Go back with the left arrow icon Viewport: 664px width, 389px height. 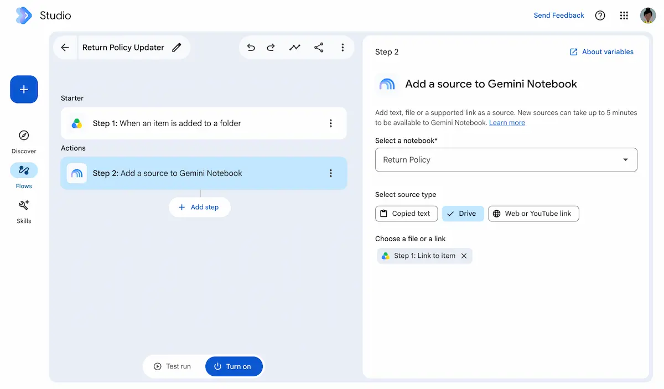tap(65, 48)
